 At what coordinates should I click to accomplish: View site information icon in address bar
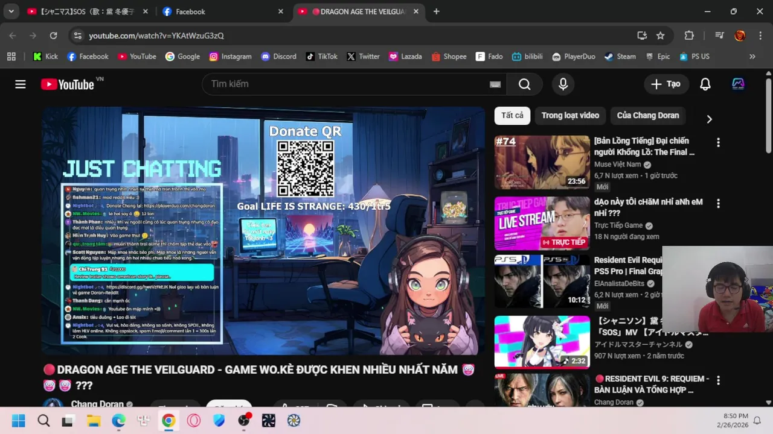click(77, 36)
